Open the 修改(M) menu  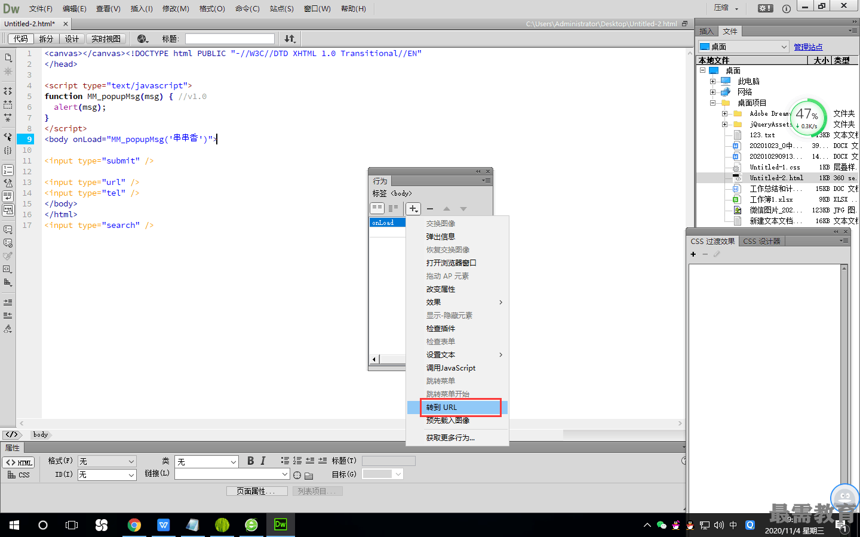[176, 8]
